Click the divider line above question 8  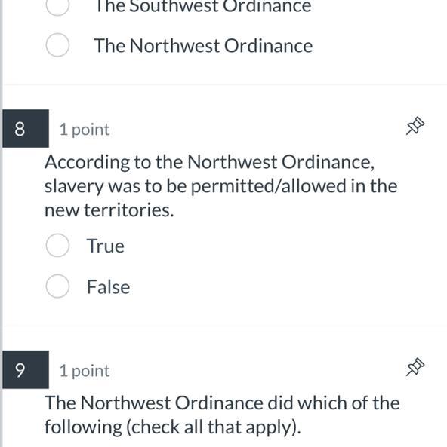pos(225,84)
